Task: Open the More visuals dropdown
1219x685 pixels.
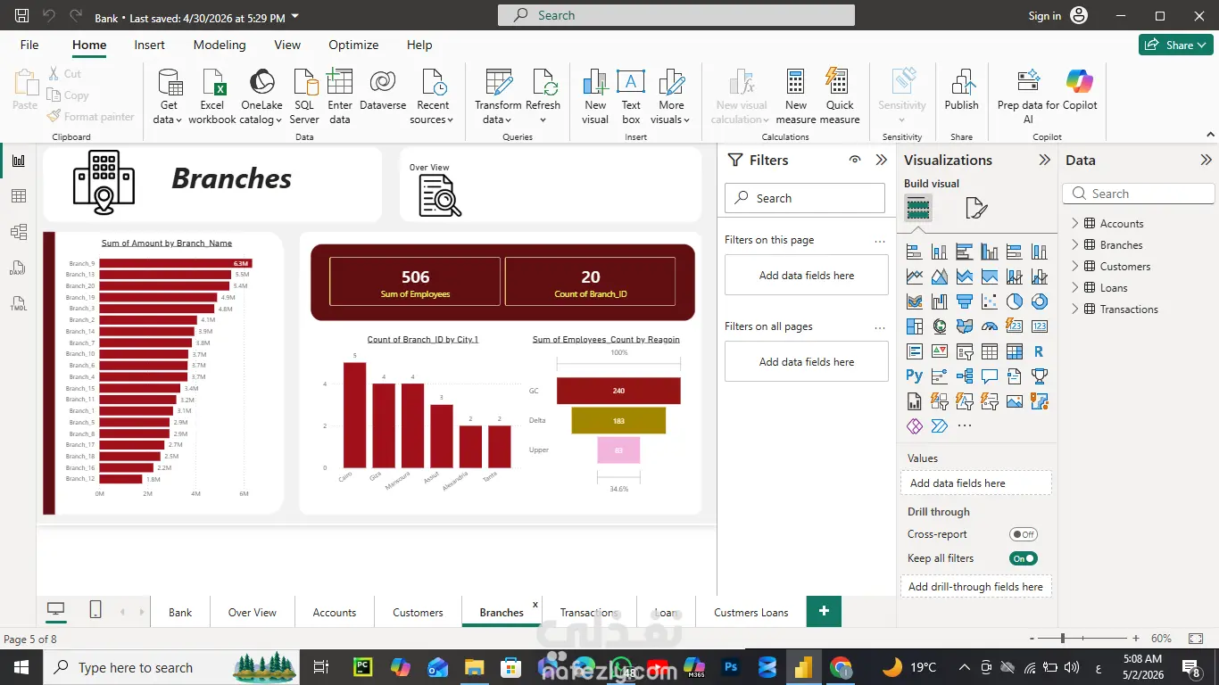Action: tap(671, 96)
